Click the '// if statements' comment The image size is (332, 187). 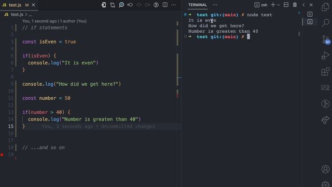(x=45, y=28)
